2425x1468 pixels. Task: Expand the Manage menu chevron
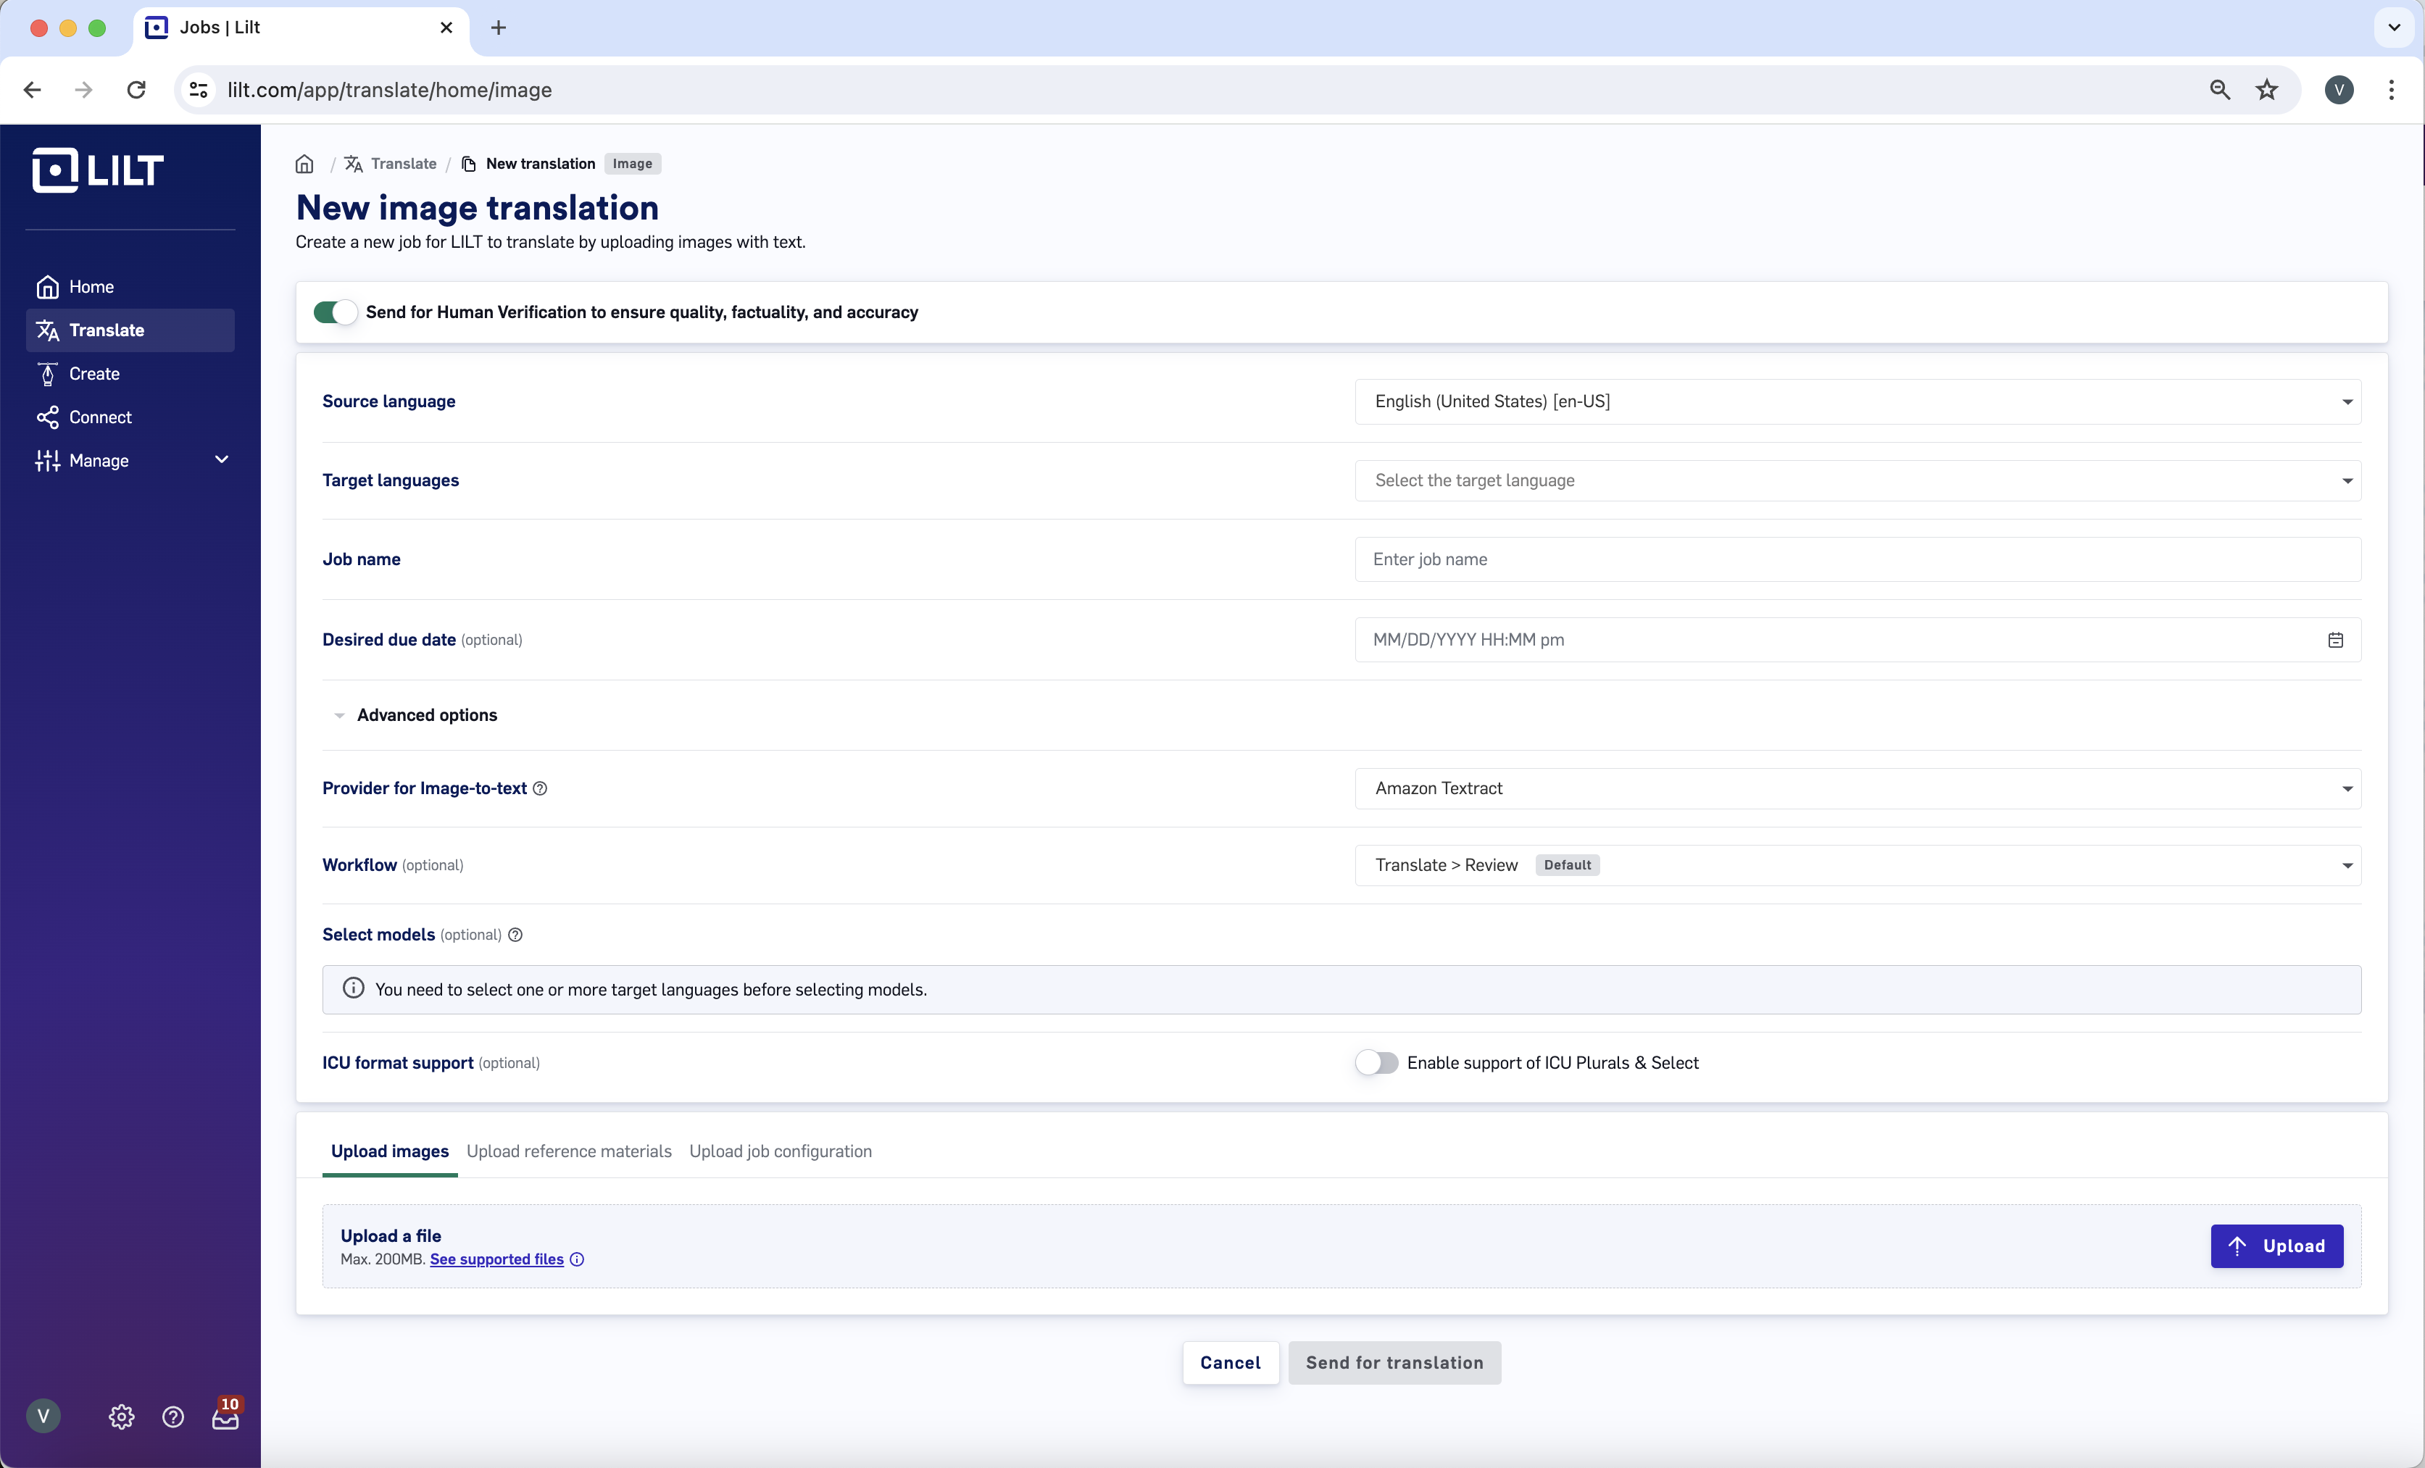pos(222,459)
